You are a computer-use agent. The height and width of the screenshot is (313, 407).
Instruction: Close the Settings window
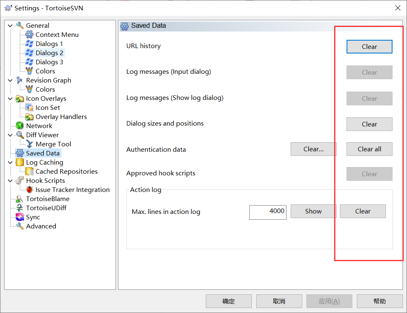click(x=397, y=8)
